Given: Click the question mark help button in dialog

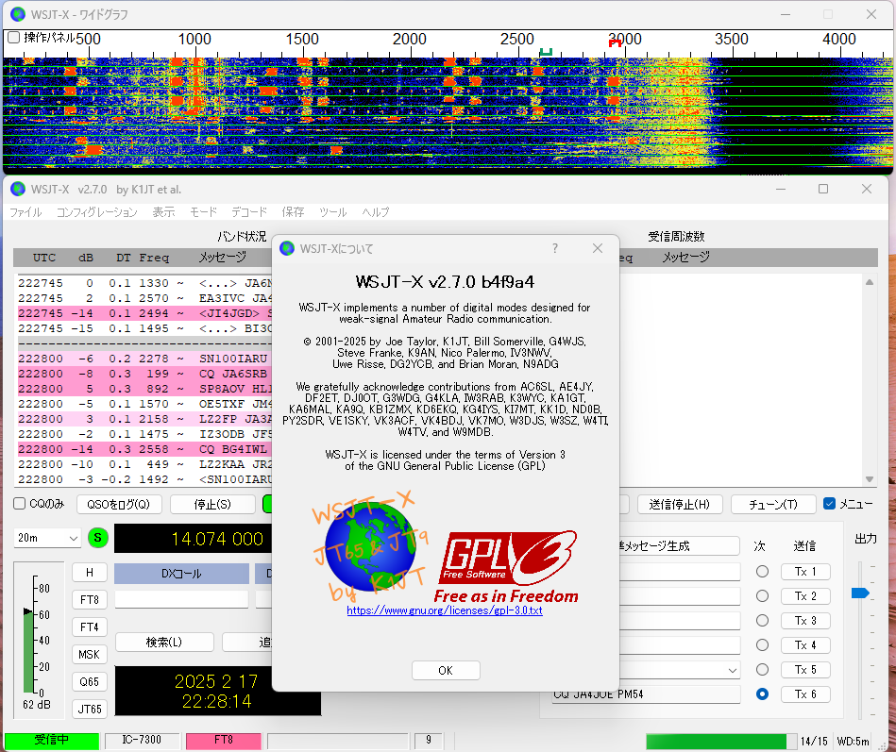Looking at the screenshot, I should point(555,248).
